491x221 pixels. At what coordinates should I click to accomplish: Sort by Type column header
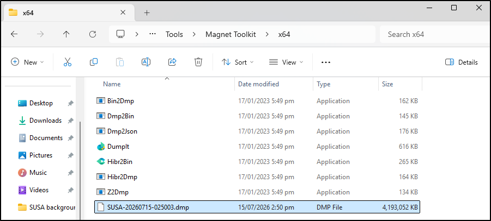coord(323,84)
